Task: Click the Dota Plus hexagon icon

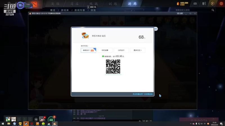Action: [213, 4]
